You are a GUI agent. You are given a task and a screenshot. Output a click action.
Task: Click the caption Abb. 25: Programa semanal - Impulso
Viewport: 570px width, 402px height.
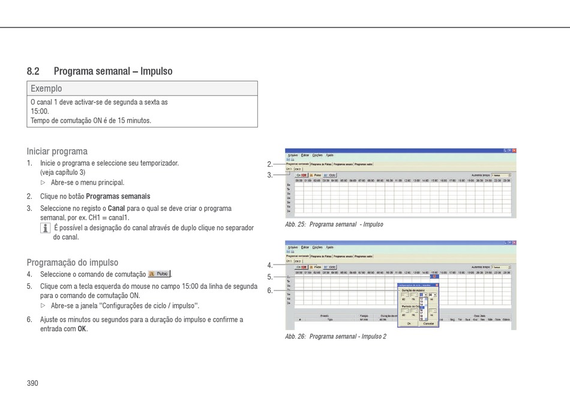[x=334, y=224]
